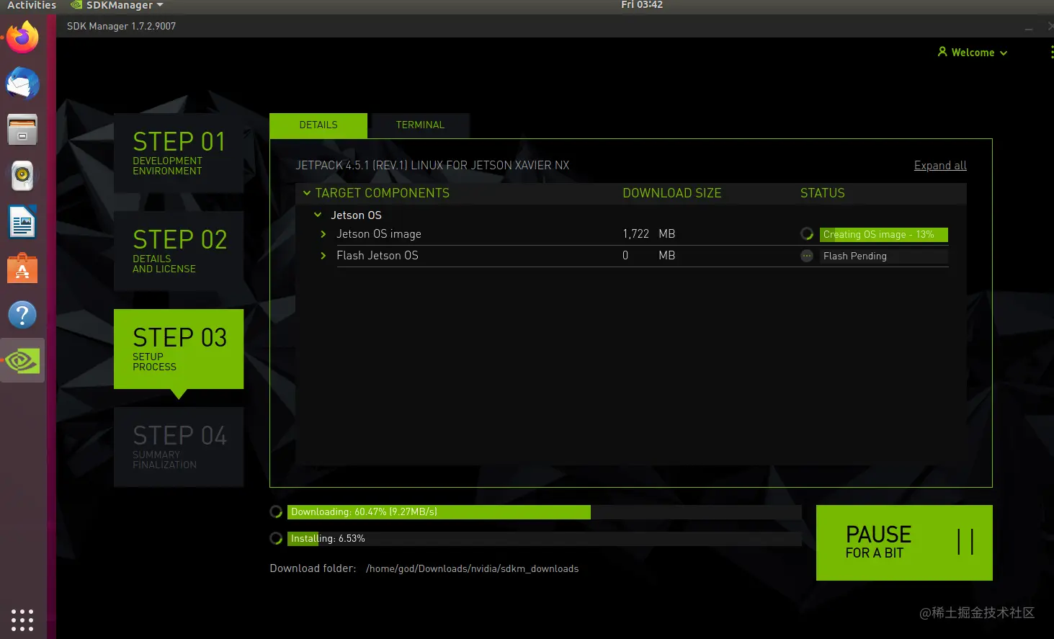This screenshot has height=639, width=1054.
Task: Click the Download folder label
Action: (313, 568)
